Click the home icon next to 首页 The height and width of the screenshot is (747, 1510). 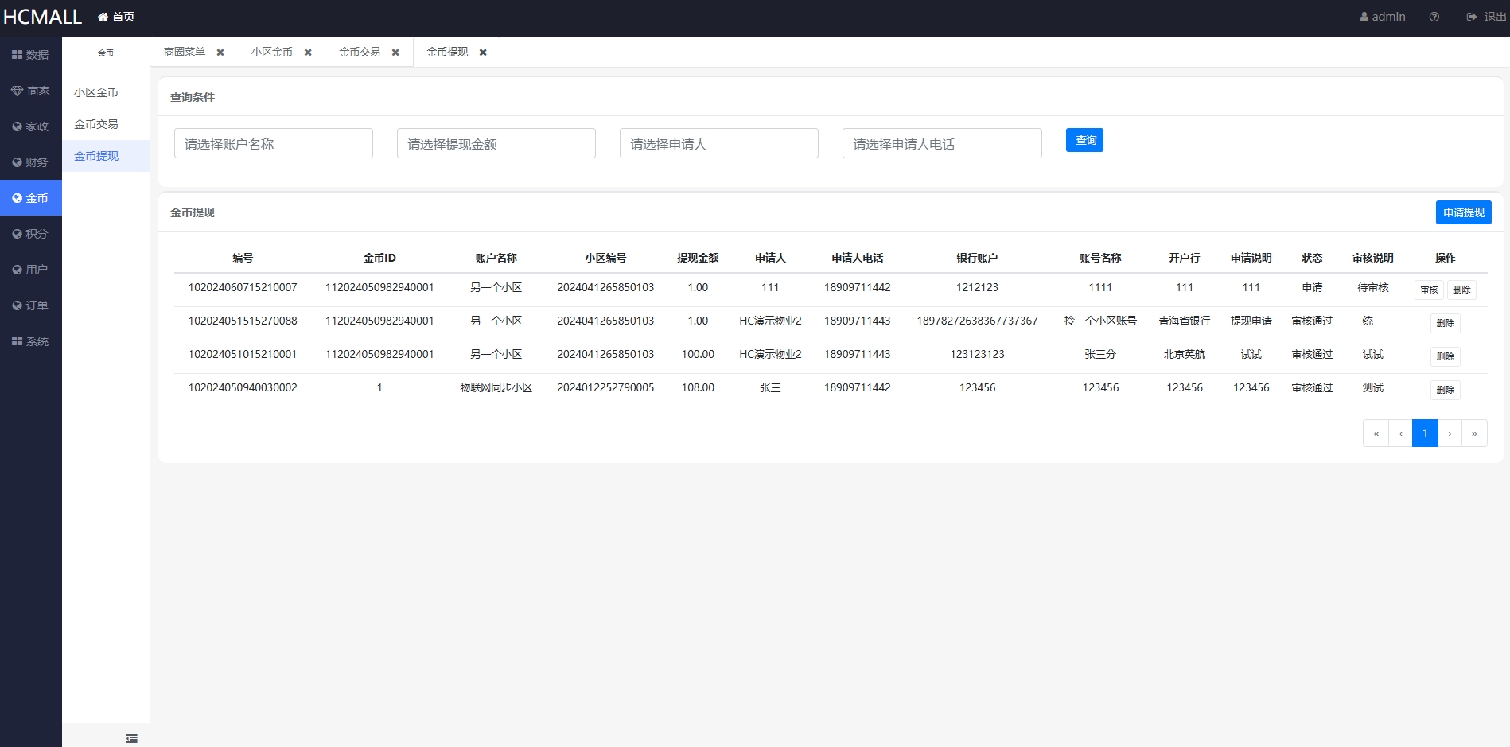click(103, 17)
